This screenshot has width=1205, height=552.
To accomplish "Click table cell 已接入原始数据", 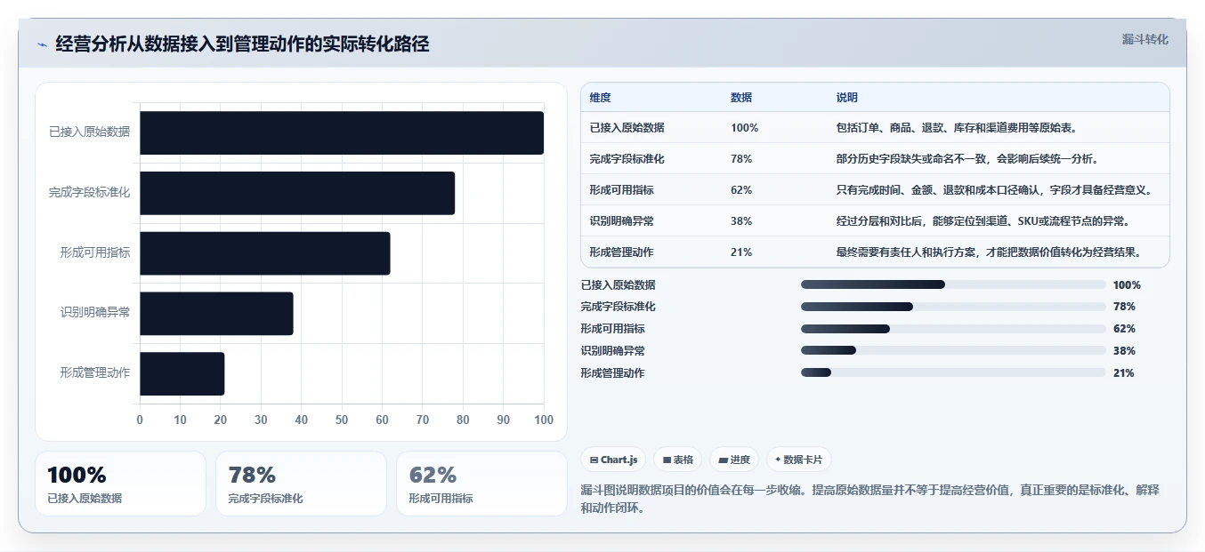I will (x=627, y=128).
